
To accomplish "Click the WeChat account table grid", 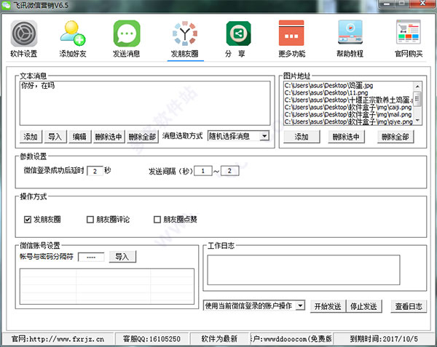I will pos(107,287).
